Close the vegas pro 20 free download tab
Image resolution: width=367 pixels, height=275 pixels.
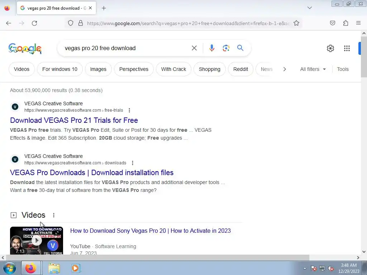tap(90, 8)
